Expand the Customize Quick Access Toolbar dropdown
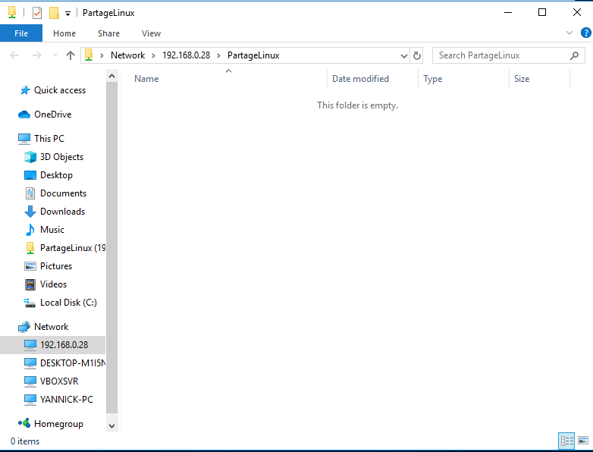Image resolution: width=593 pixels, height=452 pixels. [67, 13]
